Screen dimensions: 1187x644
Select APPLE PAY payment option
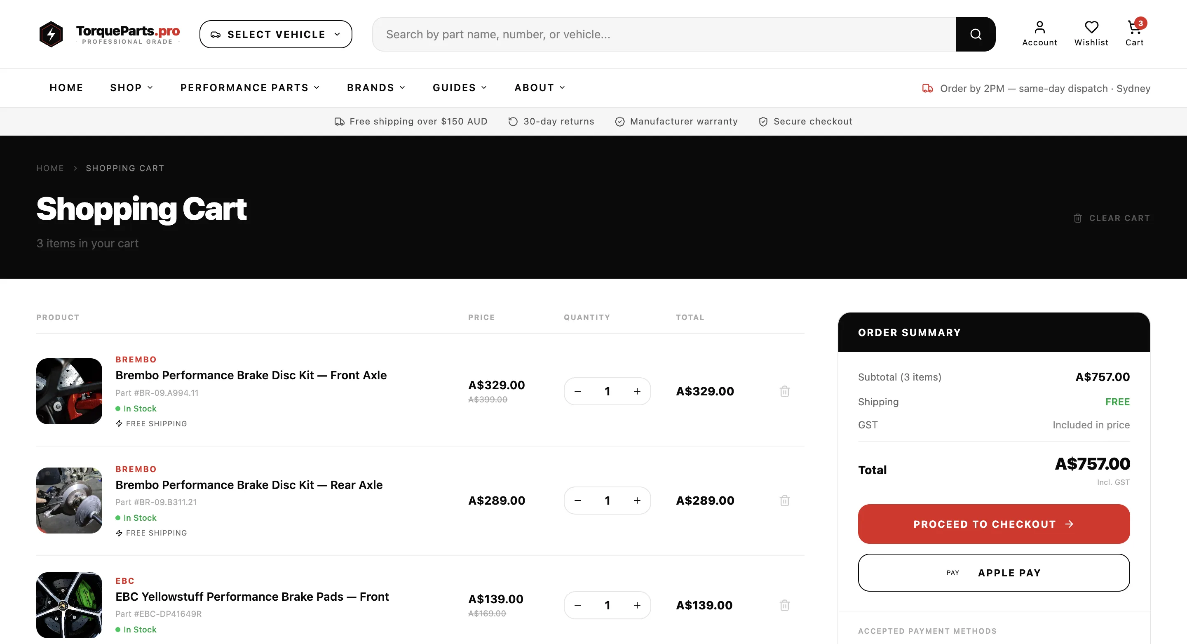(x=993, y=573)
